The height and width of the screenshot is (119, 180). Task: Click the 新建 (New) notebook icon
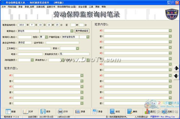8,112
